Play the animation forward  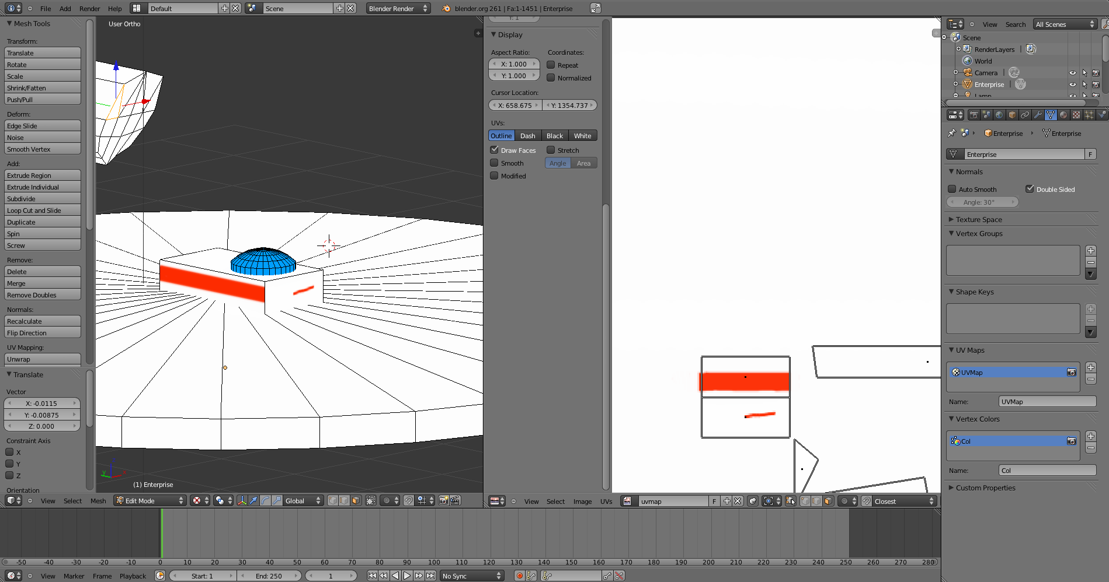pyautogui.click(x=407, y=576)
